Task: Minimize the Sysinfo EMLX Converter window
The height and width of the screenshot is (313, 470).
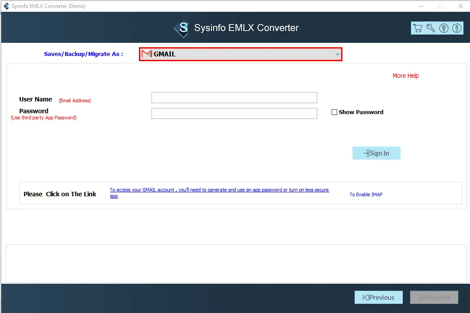Action: tap(421, 6)
